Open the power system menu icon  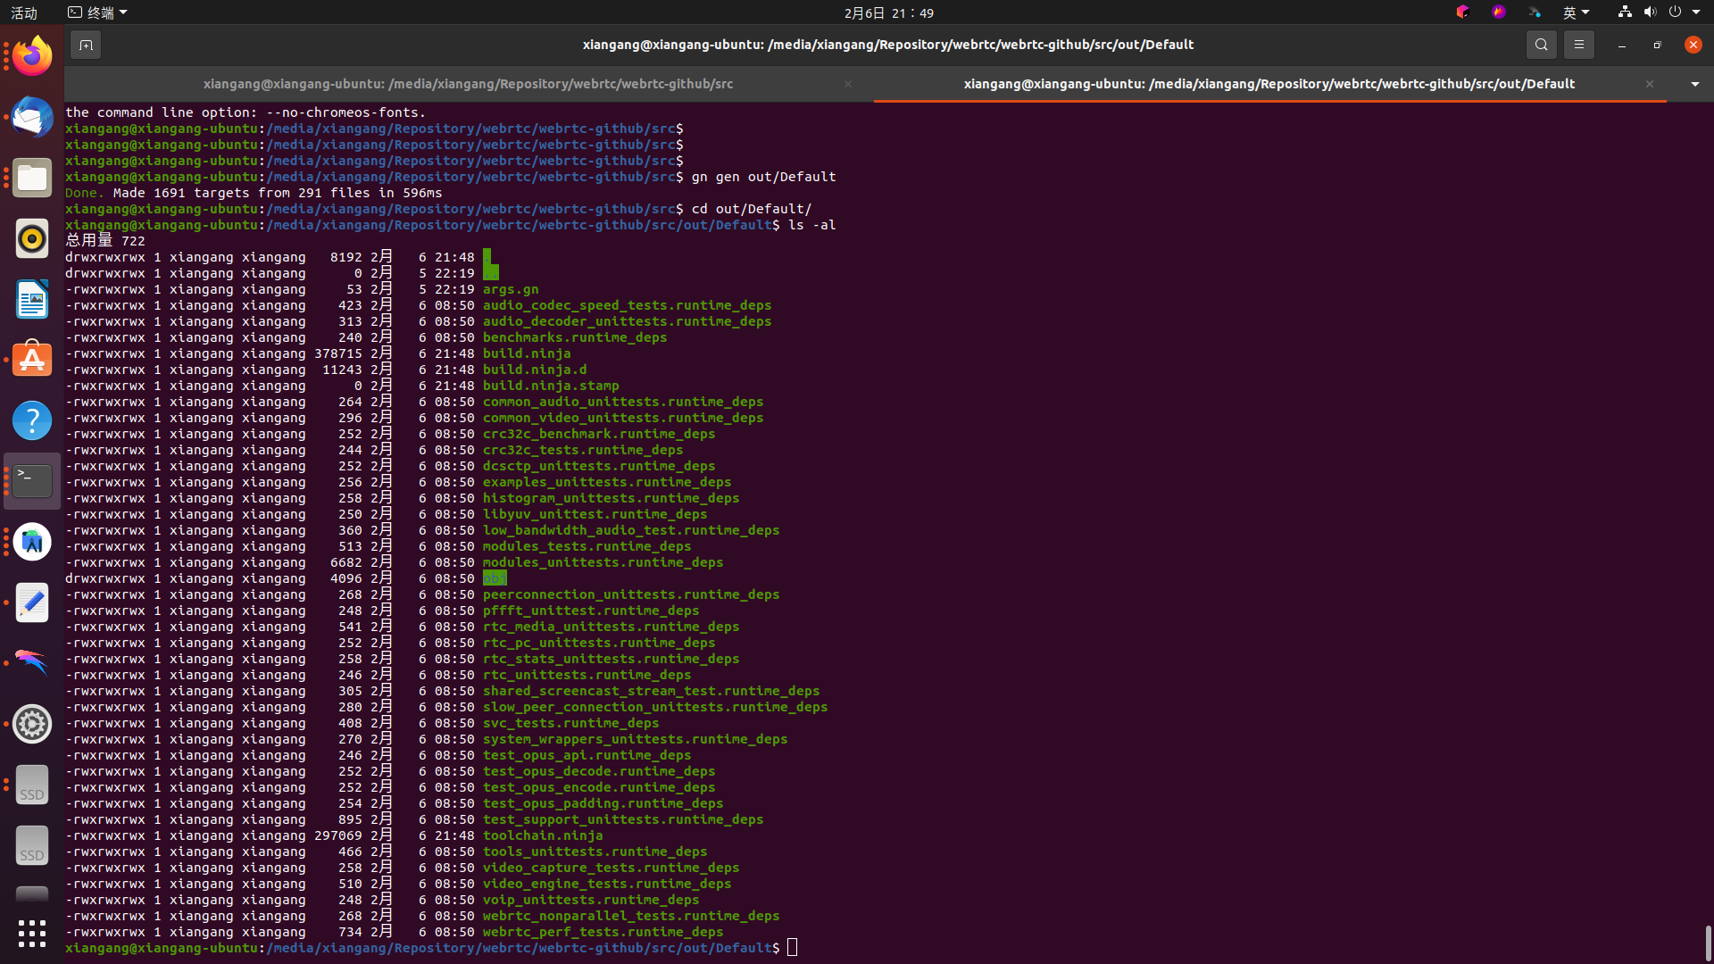1675,12
